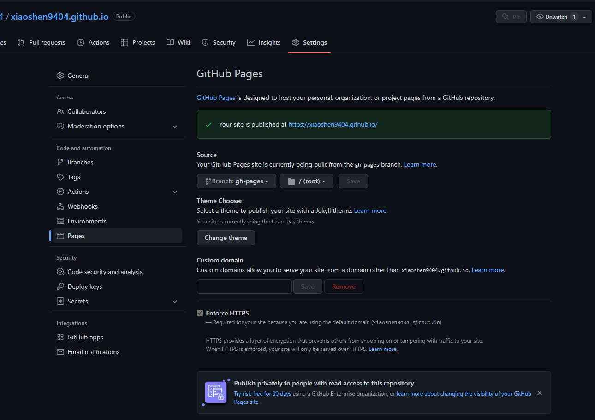Click the General sidebar gear icon
The width and height of the screenshot is (595, 420).
[60, 76]
